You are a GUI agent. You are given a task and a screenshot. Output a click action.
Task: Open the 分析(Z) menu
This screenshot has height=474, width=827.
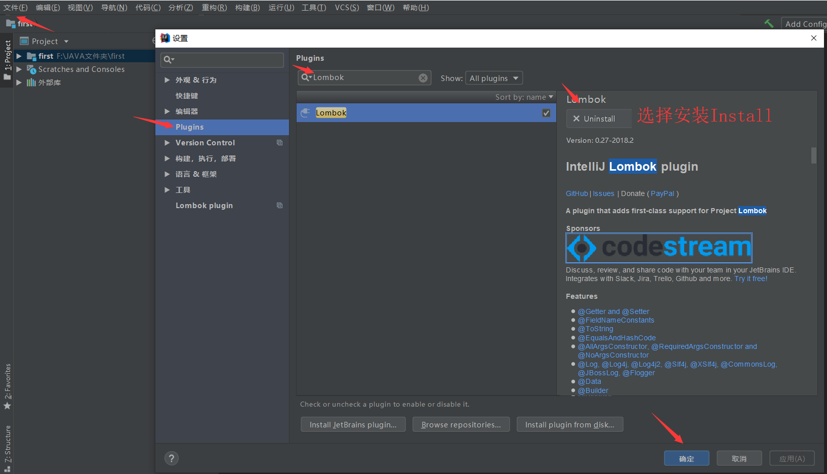point(181,8)
